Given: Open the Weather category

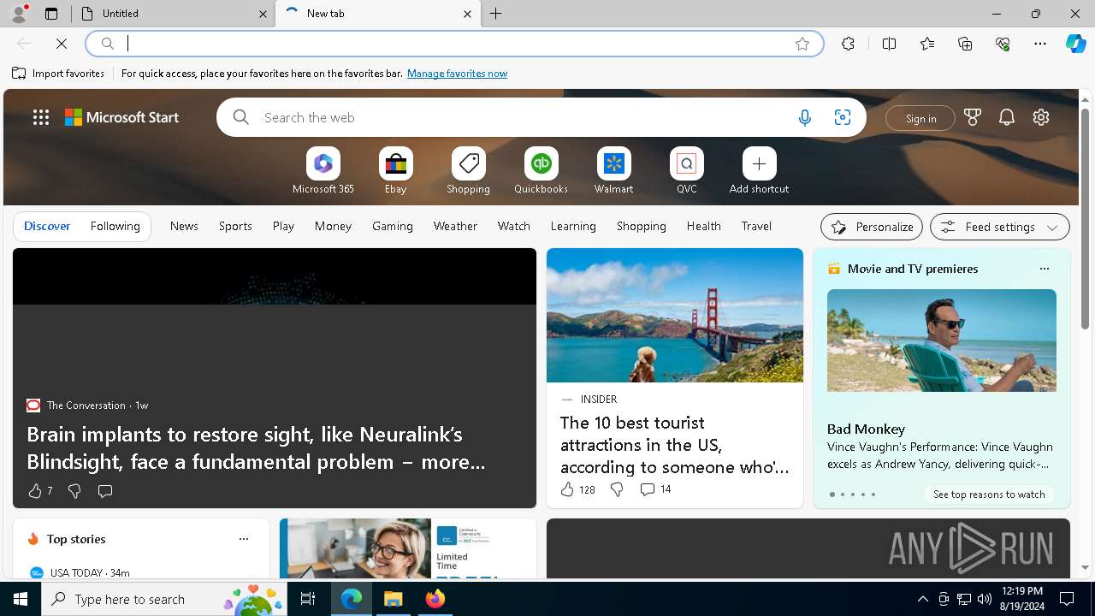Looking at the screenshot, I should pyautogui.click(x=455, y=226).
